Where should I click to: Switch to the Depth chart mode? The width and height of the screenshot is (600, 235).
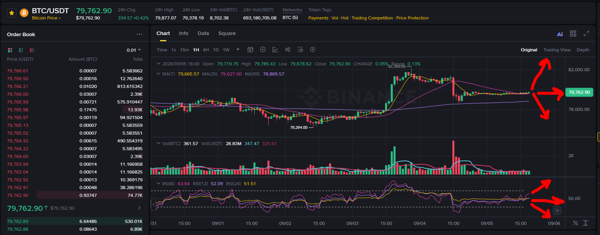point(583,50)
